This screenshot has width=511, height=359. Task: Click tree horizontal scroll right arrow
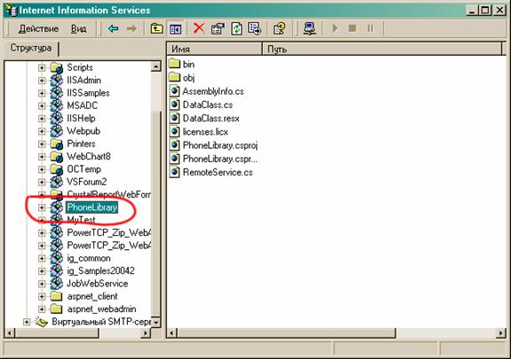(146, 333)
